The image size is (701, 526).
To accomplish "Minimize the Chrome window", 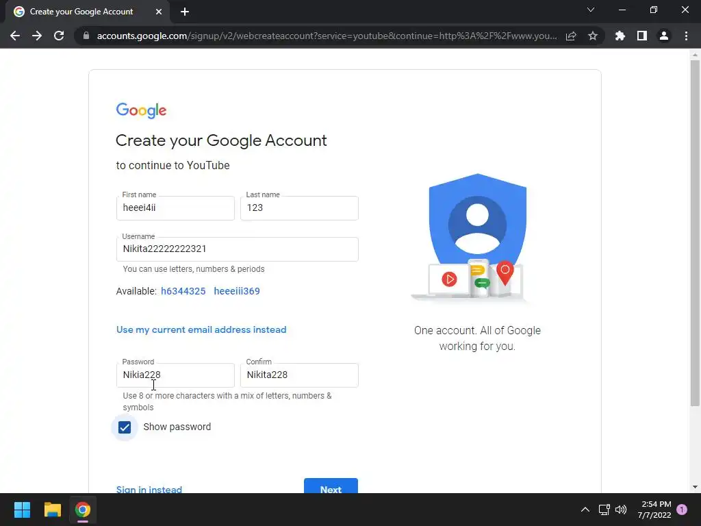I will coord(622,10).
